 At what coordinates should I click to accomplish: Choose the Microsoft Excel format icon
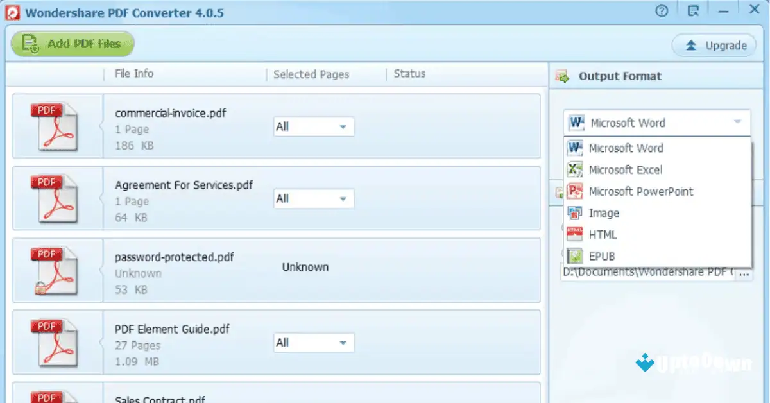click(x=576, y=169)
